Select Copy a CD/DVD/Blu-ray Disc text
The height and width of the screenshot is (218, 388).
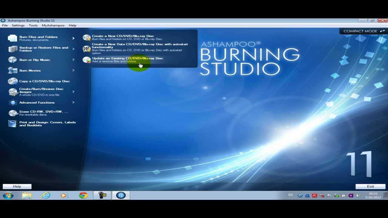(x=45, y=81)
